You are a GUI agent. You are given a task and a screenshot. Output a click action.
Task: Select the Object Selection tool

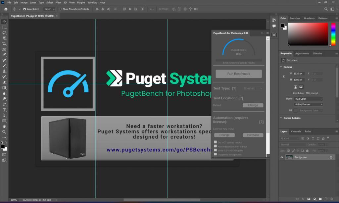tap(4, 38)
